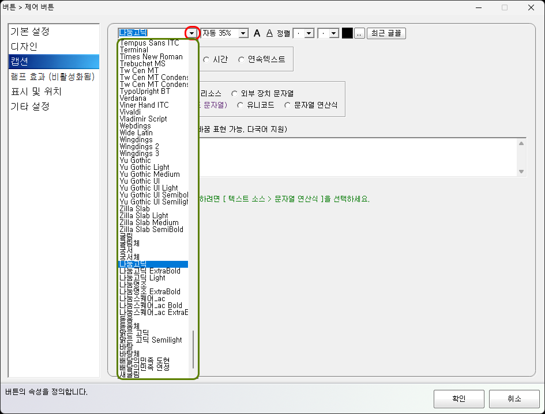Expand the circled font name dropdown arrow
This screenshot has width=545, height=414.
click(191, 33)
